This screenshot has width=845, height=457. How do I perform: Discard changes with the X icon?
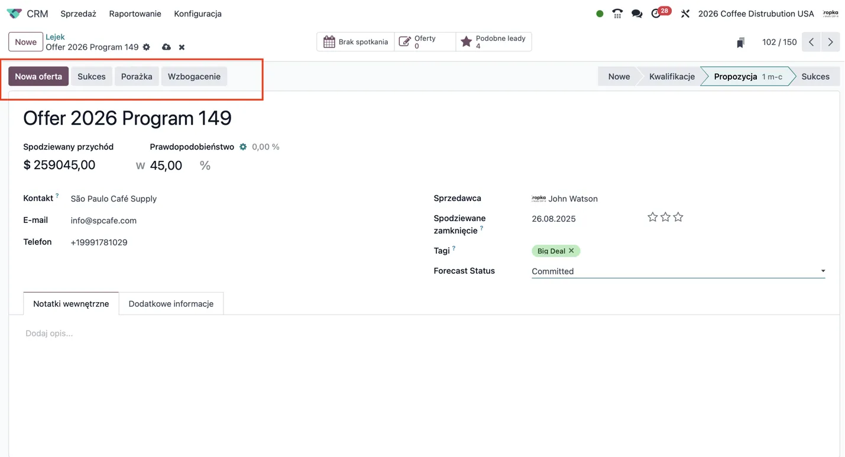tap(182, 47)
